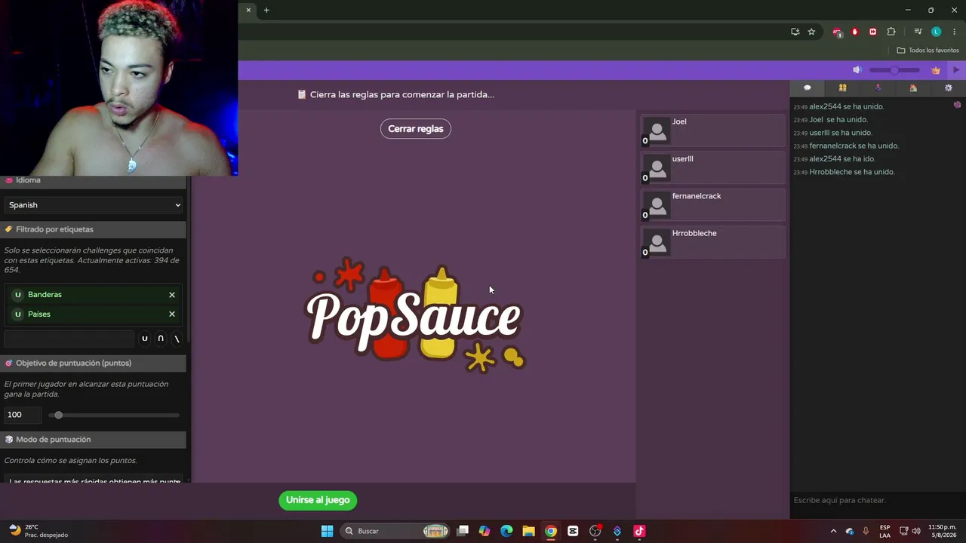This screenshot has width=966, height=543.
Task: Toggle the union operator on Países tag
Action: pos(18,314)
